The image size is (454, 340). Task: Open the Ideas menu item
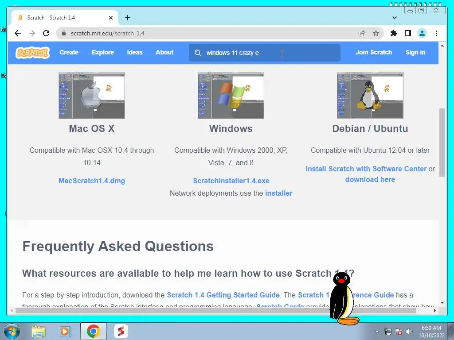pyautogui.click(x=135, y=52)
